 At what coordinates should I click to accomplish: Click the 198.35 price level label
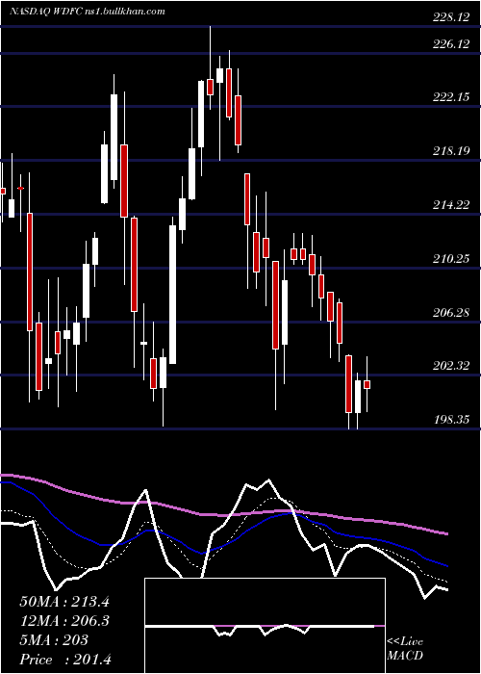coord(449,420)
